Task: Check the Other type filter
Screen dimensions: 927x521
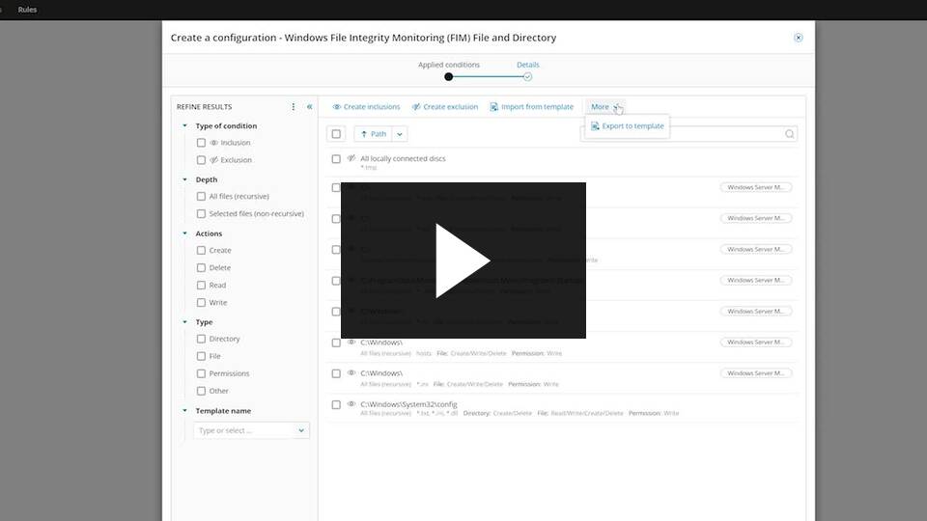Action: point(201,391)
